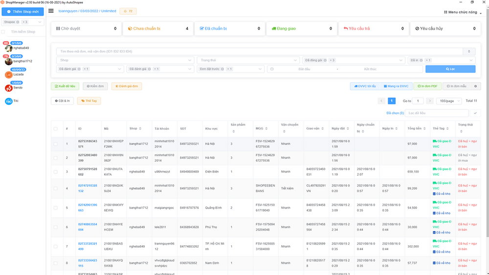Tick the select-all checkbox in table header
The image size is (489, 275).
(55, 128)
